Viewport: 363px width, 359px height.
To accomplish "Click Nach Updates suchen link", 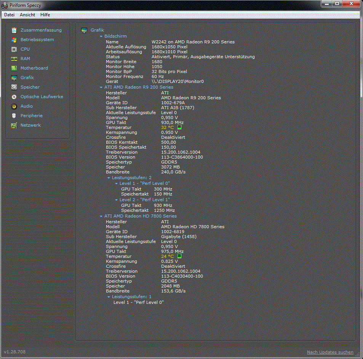I will [330, 352].
